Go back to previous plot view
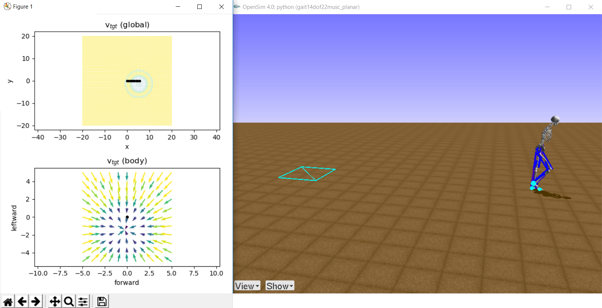The image size is (602, 308). pos(22,301)
